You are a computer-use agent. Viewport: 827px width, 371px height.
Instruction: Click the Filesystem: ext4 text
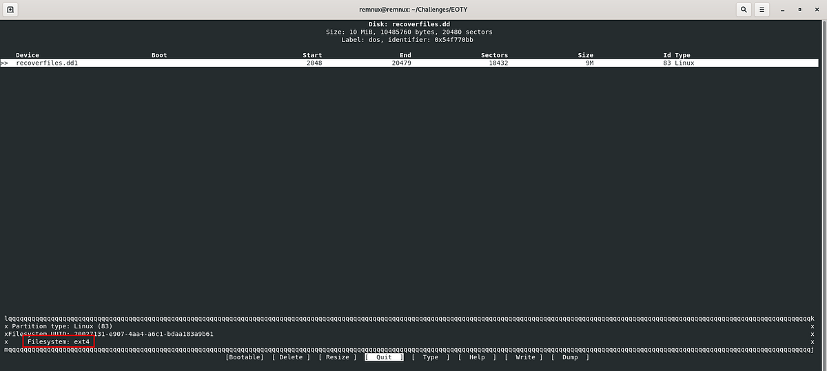pos(59,341)
